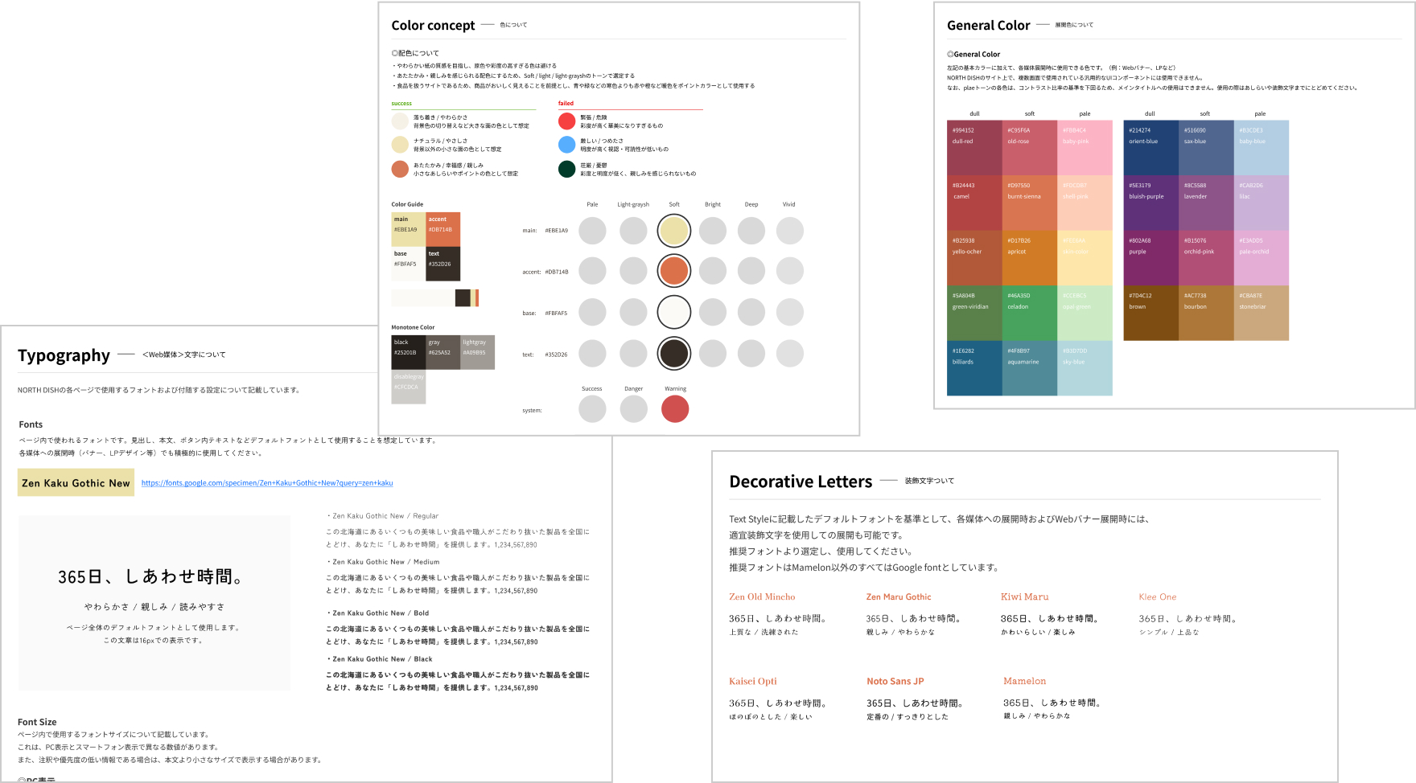The width and height of the screenshot is (1416, 783).
Task: Click the Mamelon font name
Action: 1024,682
